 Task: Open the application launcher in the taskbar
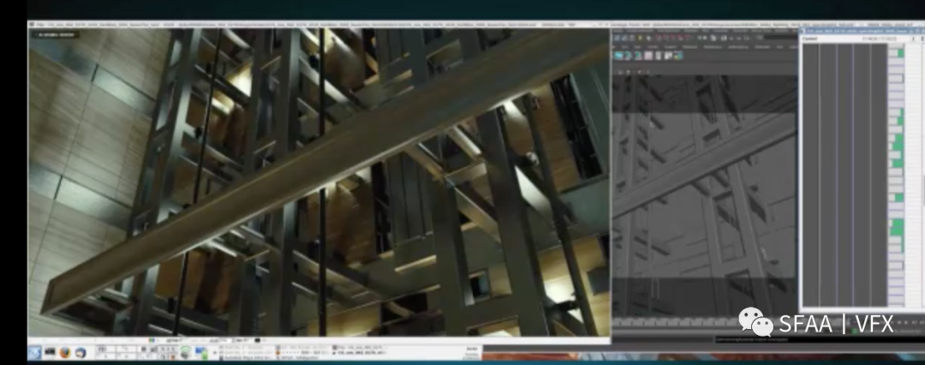point(35,351)
